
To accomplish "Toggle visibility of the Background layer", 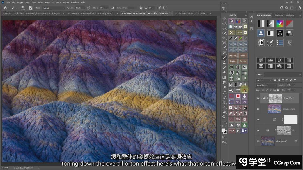I will [x=258, y=141].
